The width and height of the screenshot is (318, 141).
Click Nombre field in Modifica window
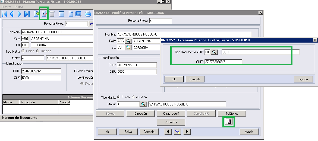[184, 34]
